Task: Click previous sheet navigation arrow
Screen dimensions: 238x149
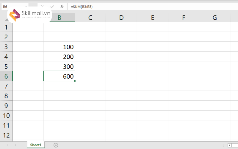Action: pyautogui.click(x=8, y=145)
